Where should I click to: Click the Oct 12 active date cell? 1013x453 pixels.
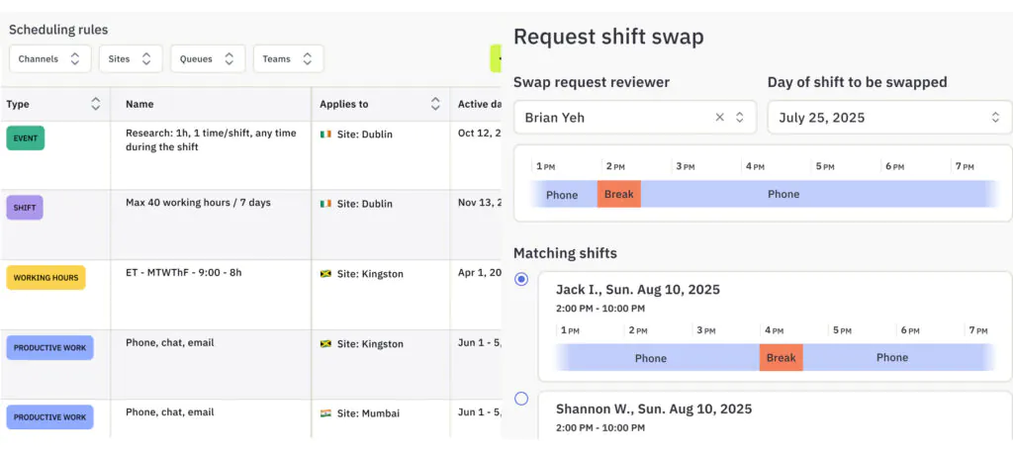coord(480,134)
